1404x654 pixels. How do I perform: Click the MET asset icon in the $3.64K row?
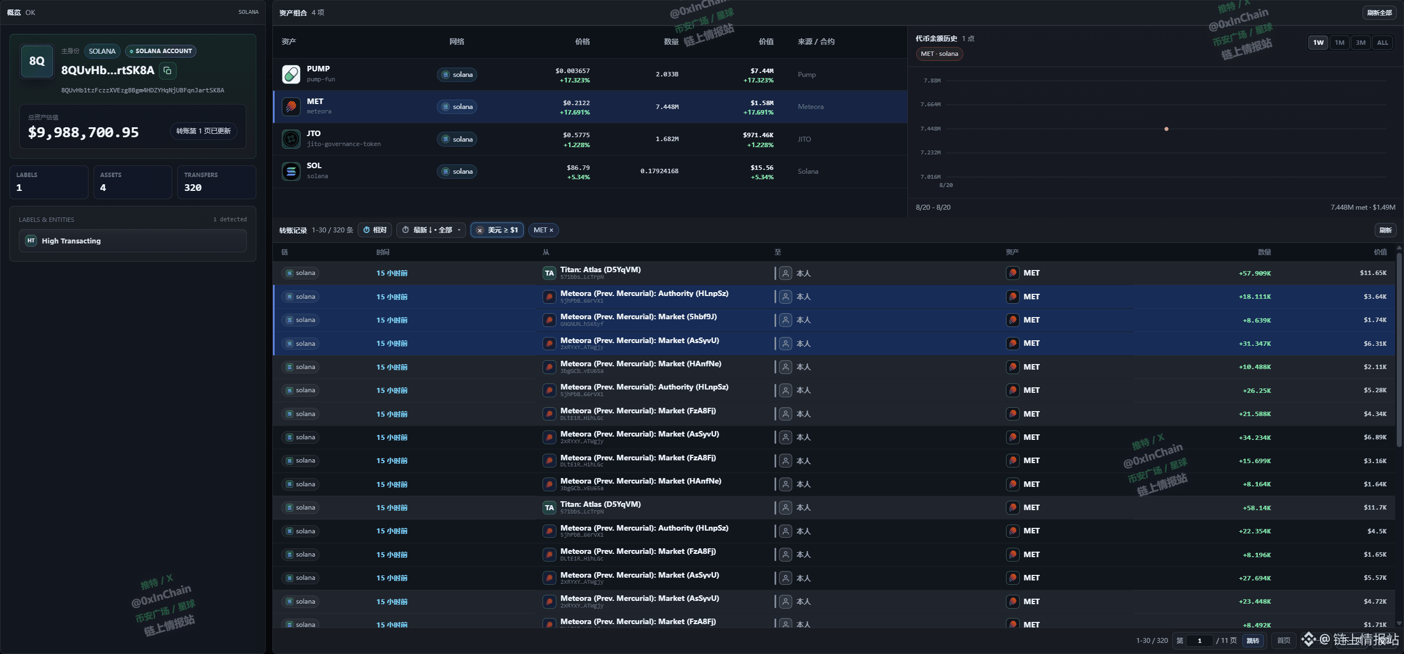[1013, 297]
